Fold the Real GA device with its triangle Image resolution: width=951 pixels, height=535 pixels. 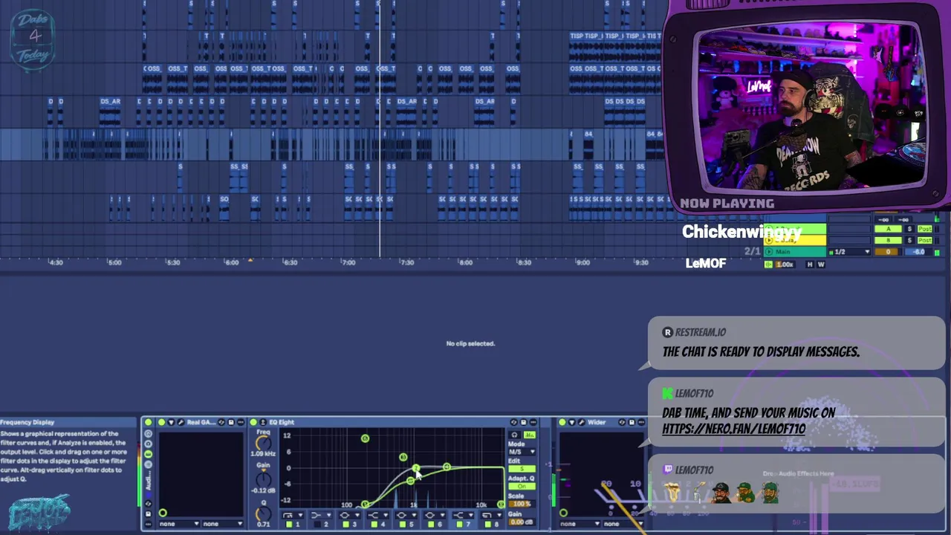click(171, 422)
